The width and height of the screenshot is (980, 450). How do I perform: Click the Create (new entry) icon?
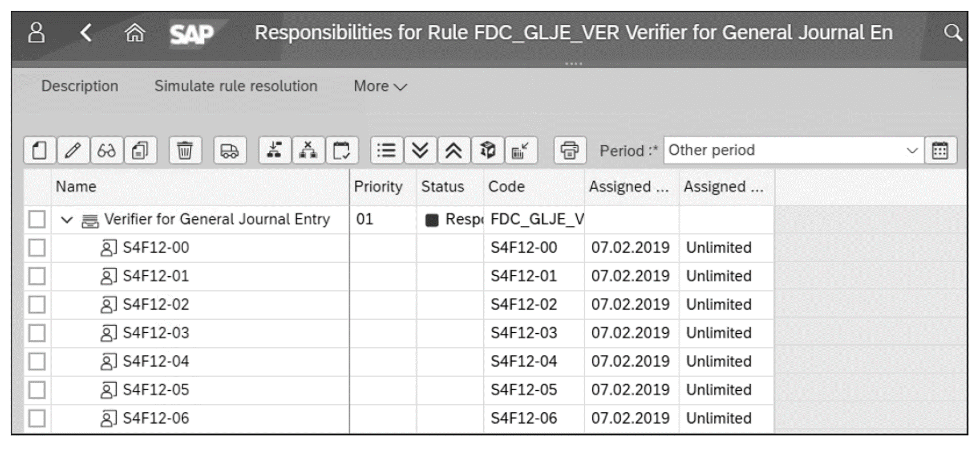(38, 150)
